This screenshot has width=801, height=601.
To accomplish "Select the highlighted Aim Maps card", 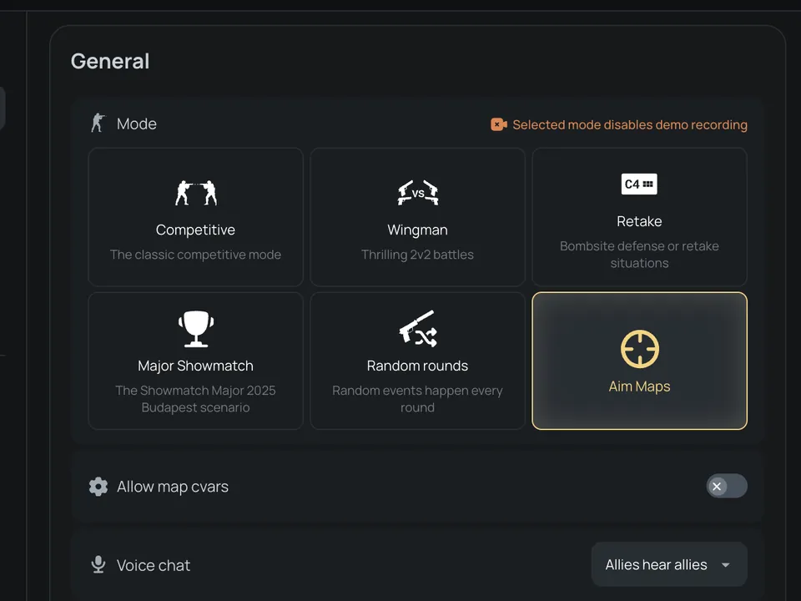I will pyautogui.click(x=640, y=361).
